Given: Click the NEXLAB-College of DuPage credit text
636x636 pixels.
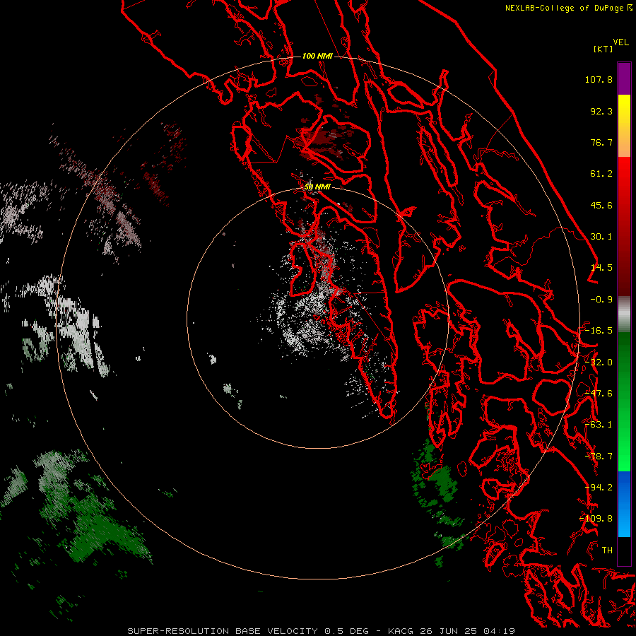Looking at the screenshot, I should [564, 8].
